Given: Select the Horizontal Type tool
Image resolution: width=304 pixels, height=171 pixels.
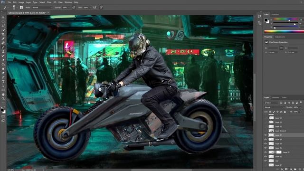Looking at the screenshot, I should pyautogui.click(x=3, y=81).
